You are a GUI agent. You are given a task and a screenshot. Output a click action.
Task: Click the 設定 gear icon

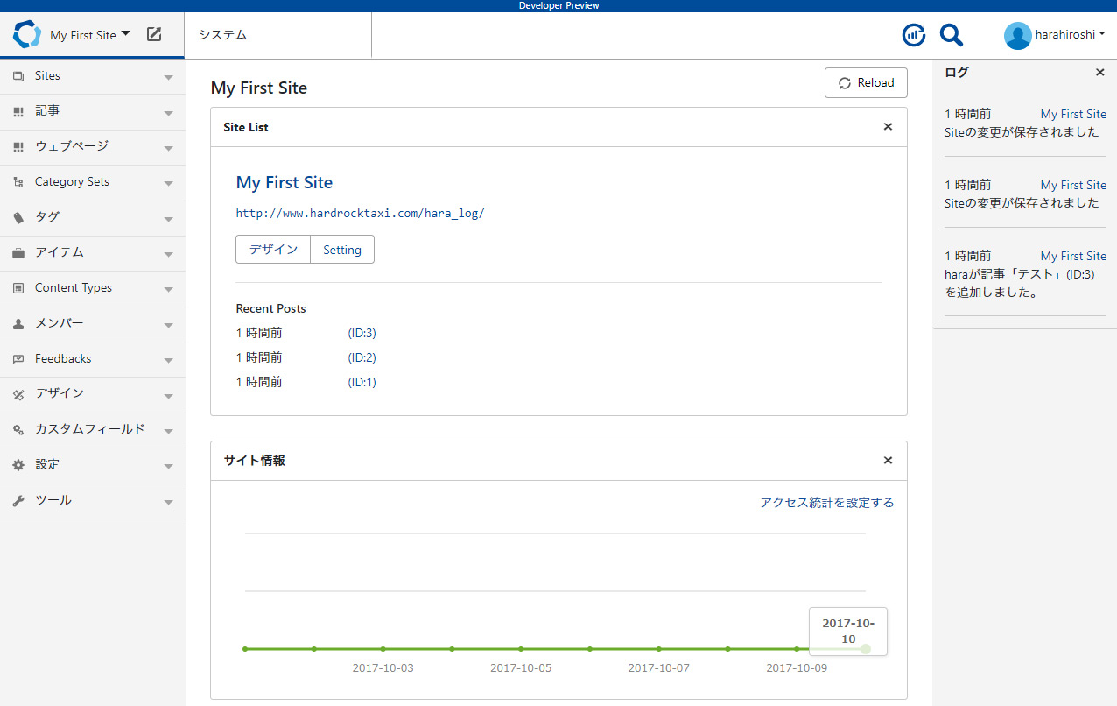18,465
